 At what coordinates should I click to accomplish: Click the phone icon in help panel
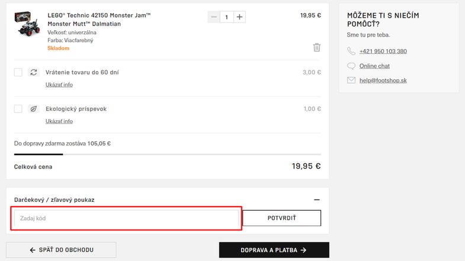click(x=351, y=51)
